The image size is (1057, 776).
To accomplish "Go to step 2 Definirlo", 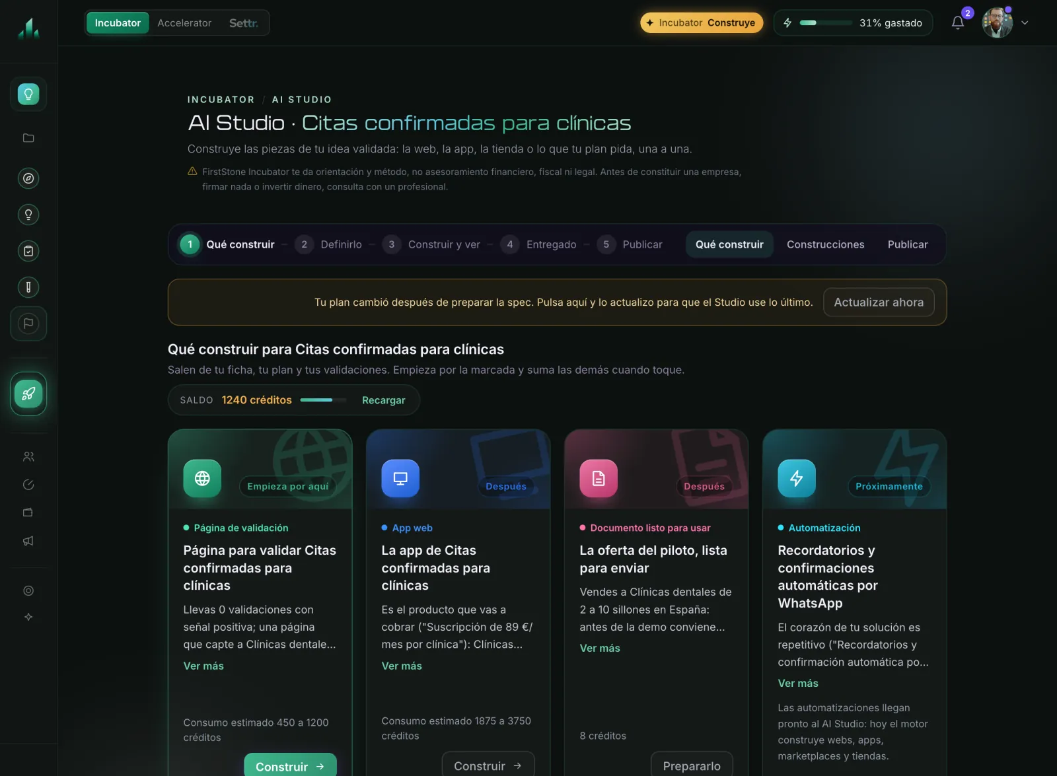I will [x=329, y=244].
